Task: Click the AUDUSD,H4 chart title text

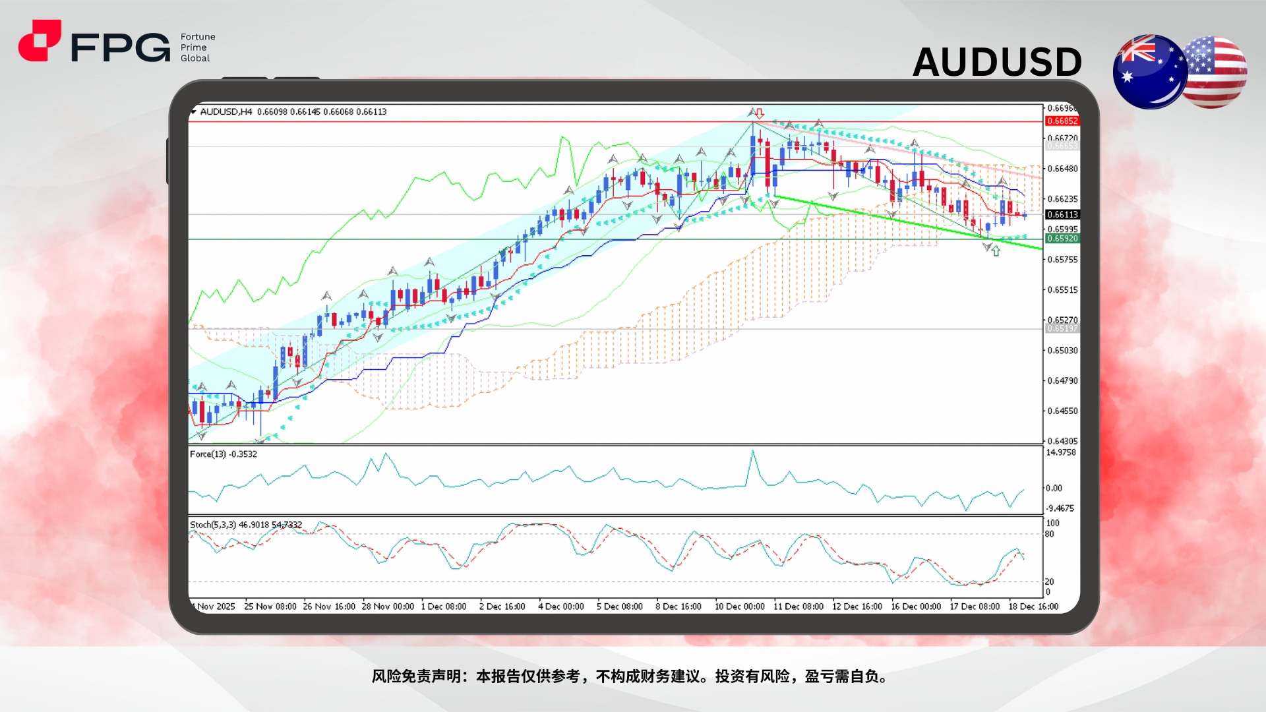Action: 226,112
